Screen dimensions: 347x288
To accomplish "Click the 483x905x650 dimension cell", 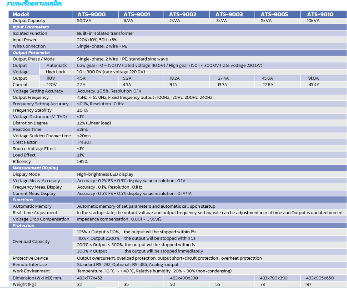I will click(x=320, y=278).
